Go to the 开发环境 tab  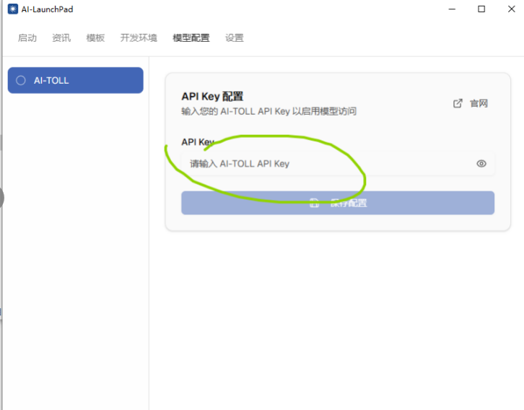point(139,38)
